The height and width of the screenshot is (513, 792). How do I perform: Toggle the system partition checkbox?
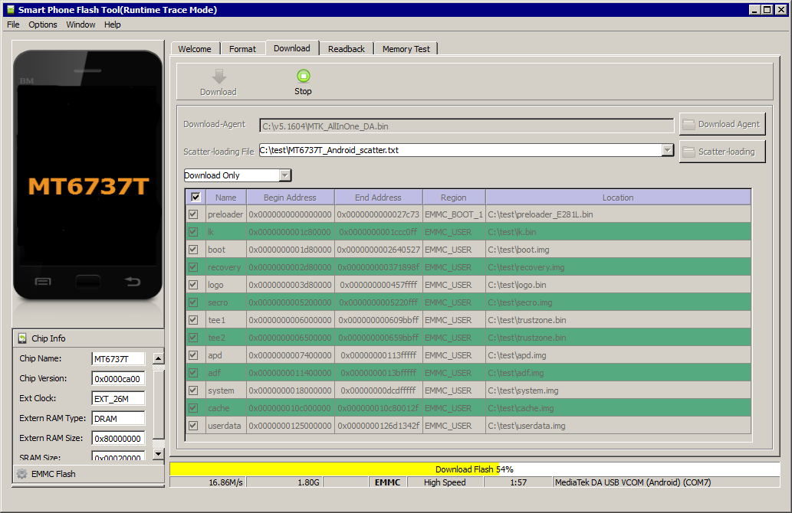click(195, 391)
